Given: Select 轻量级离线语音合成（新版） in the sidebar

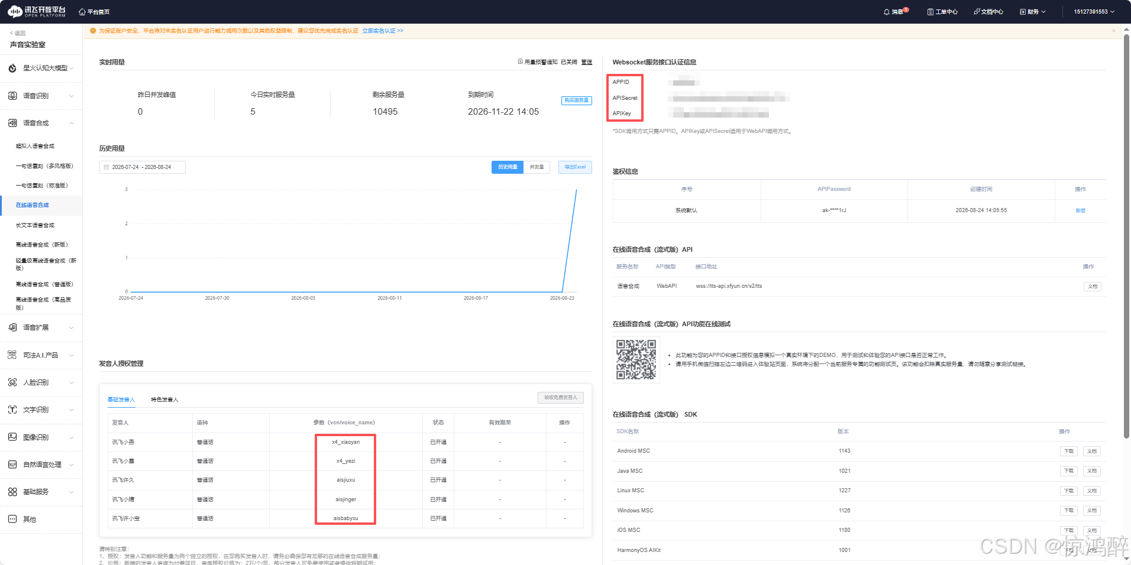Looking at the screenshot, I should (46, 264).
